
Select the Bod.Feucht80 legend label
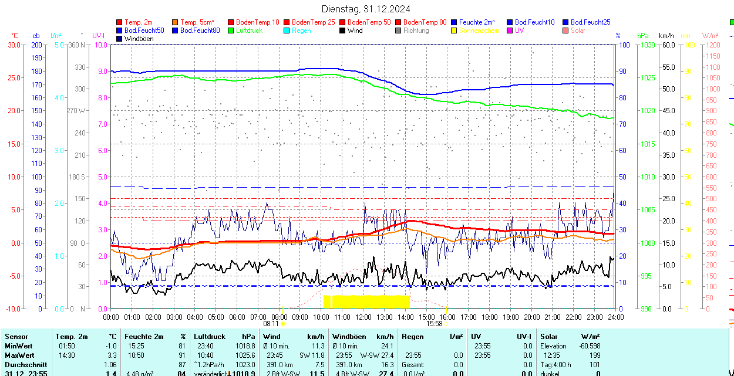click(200, 31)
